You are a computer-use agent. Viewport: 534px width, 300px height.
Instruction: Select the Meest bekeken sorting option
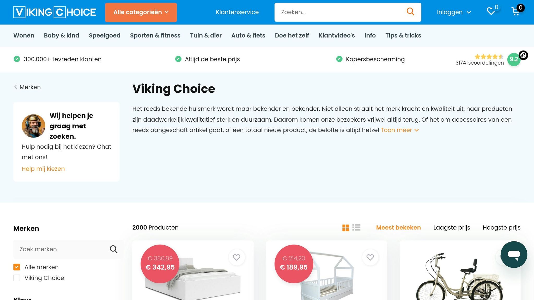(398, 227)
